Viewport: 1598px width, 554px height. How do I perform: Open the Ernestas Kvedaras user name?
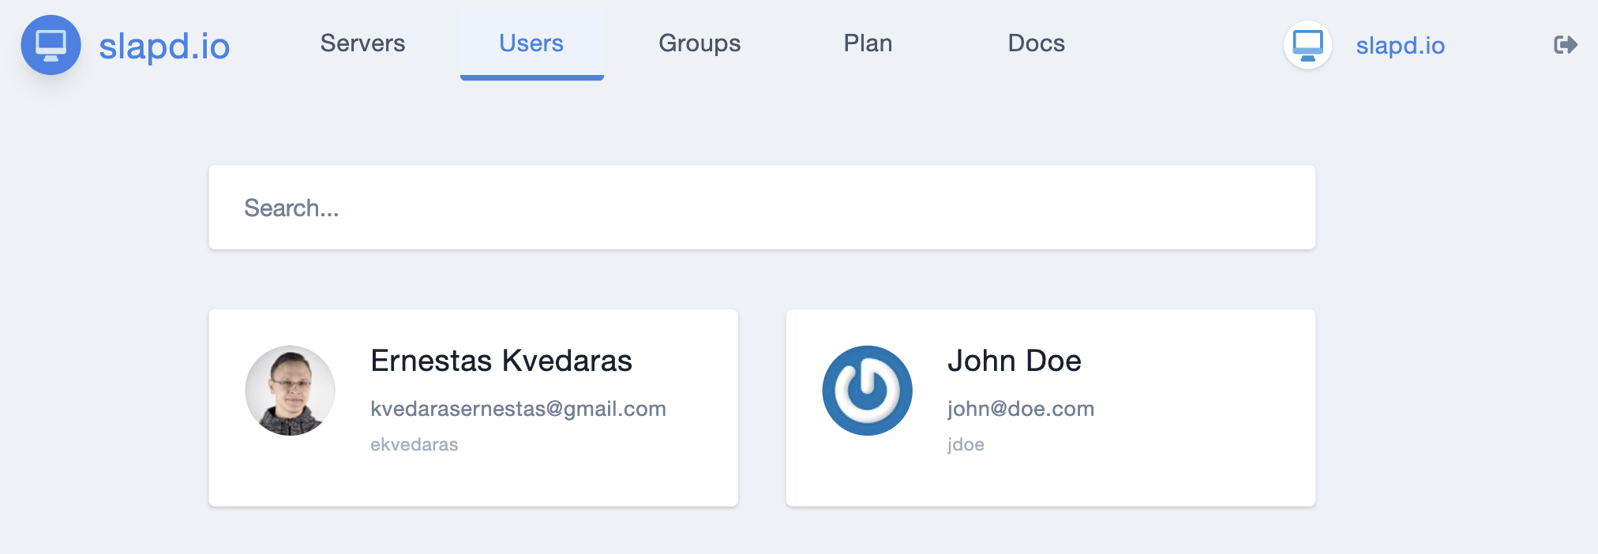pyautogui.click(x=501, y=361)
